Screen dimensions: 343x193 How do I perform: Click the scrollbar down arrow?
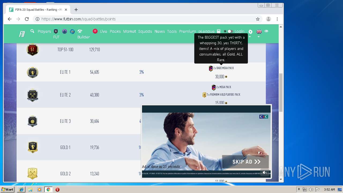click(x=281, y=179)
